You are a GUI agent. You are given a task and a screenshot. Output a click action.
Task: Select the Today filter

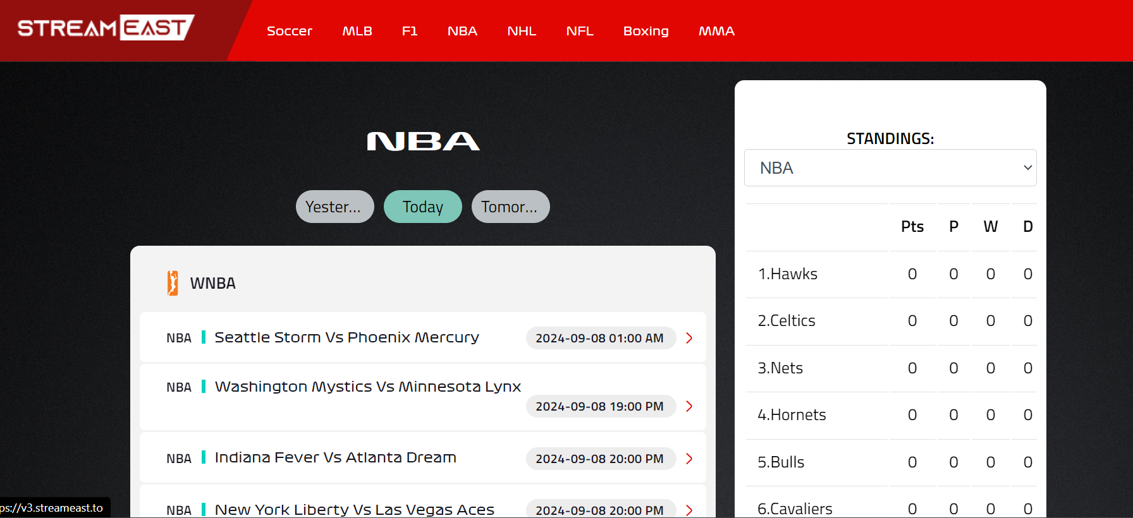423,207
